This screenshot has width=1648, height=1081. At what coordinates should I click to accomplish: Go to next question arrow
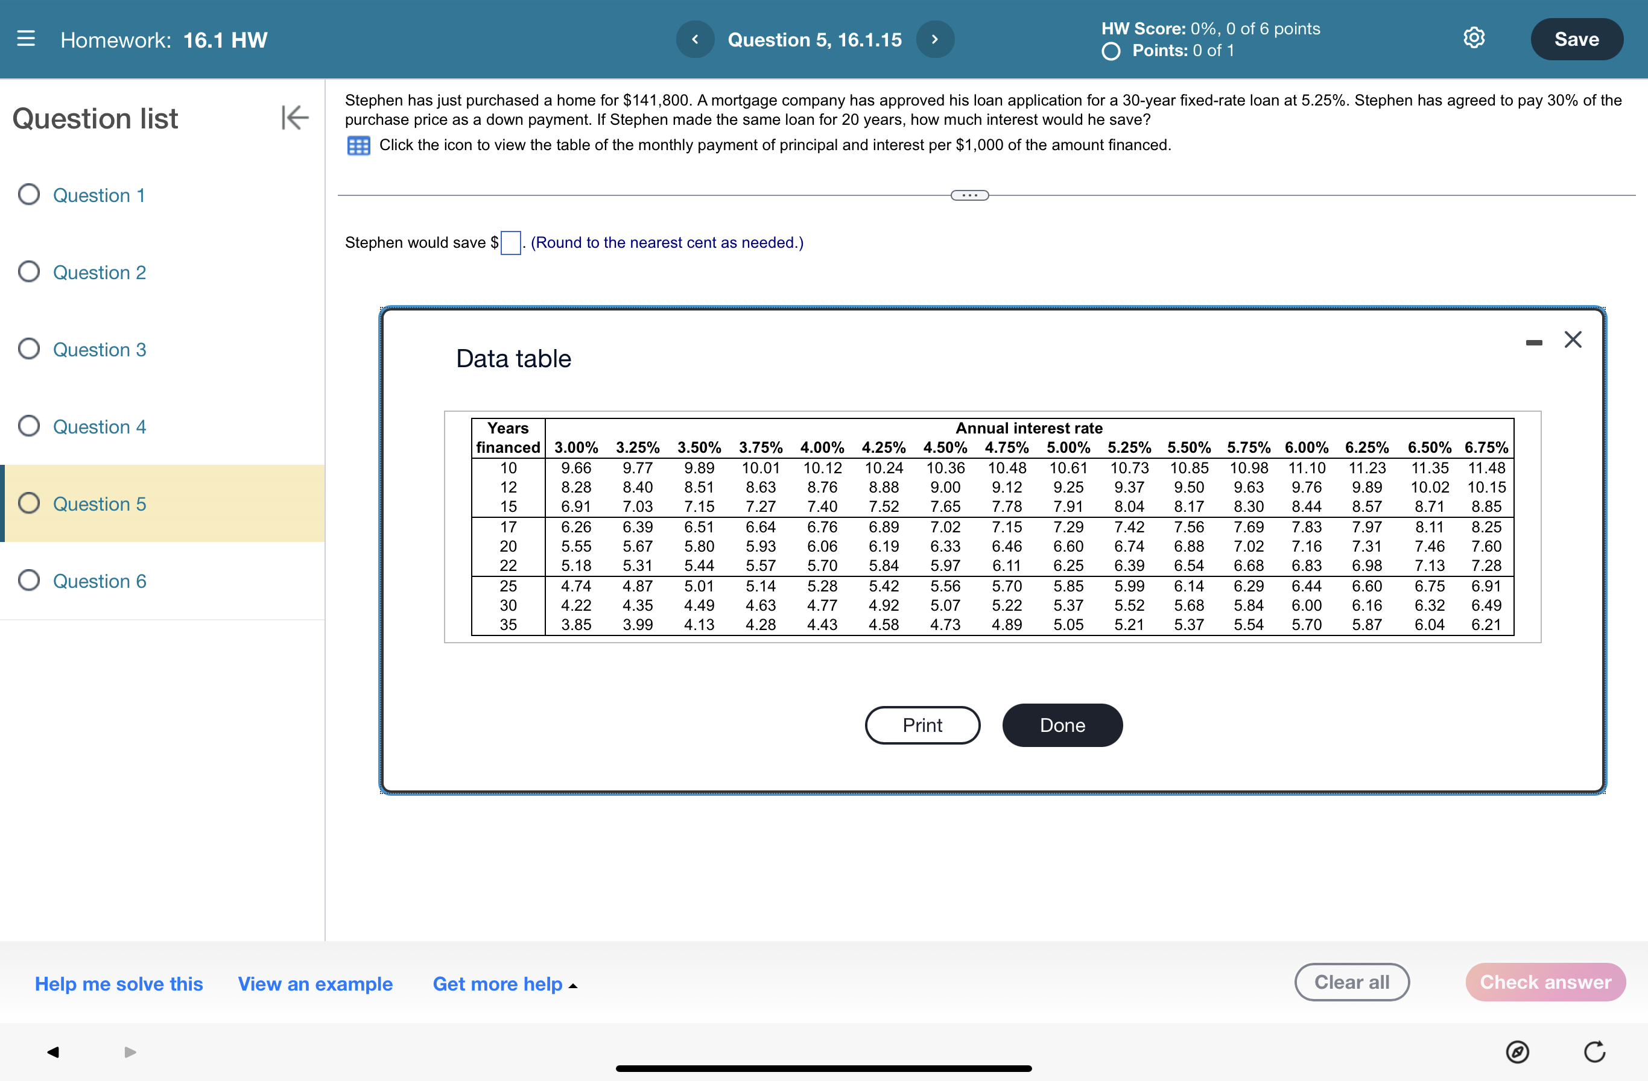(x=935, y=39)
